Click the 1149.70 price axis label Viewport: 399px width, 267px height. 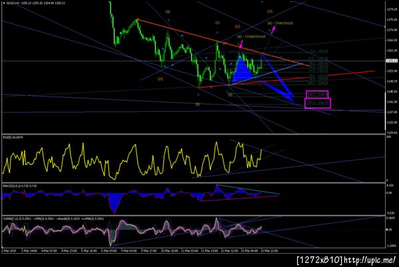392,81
